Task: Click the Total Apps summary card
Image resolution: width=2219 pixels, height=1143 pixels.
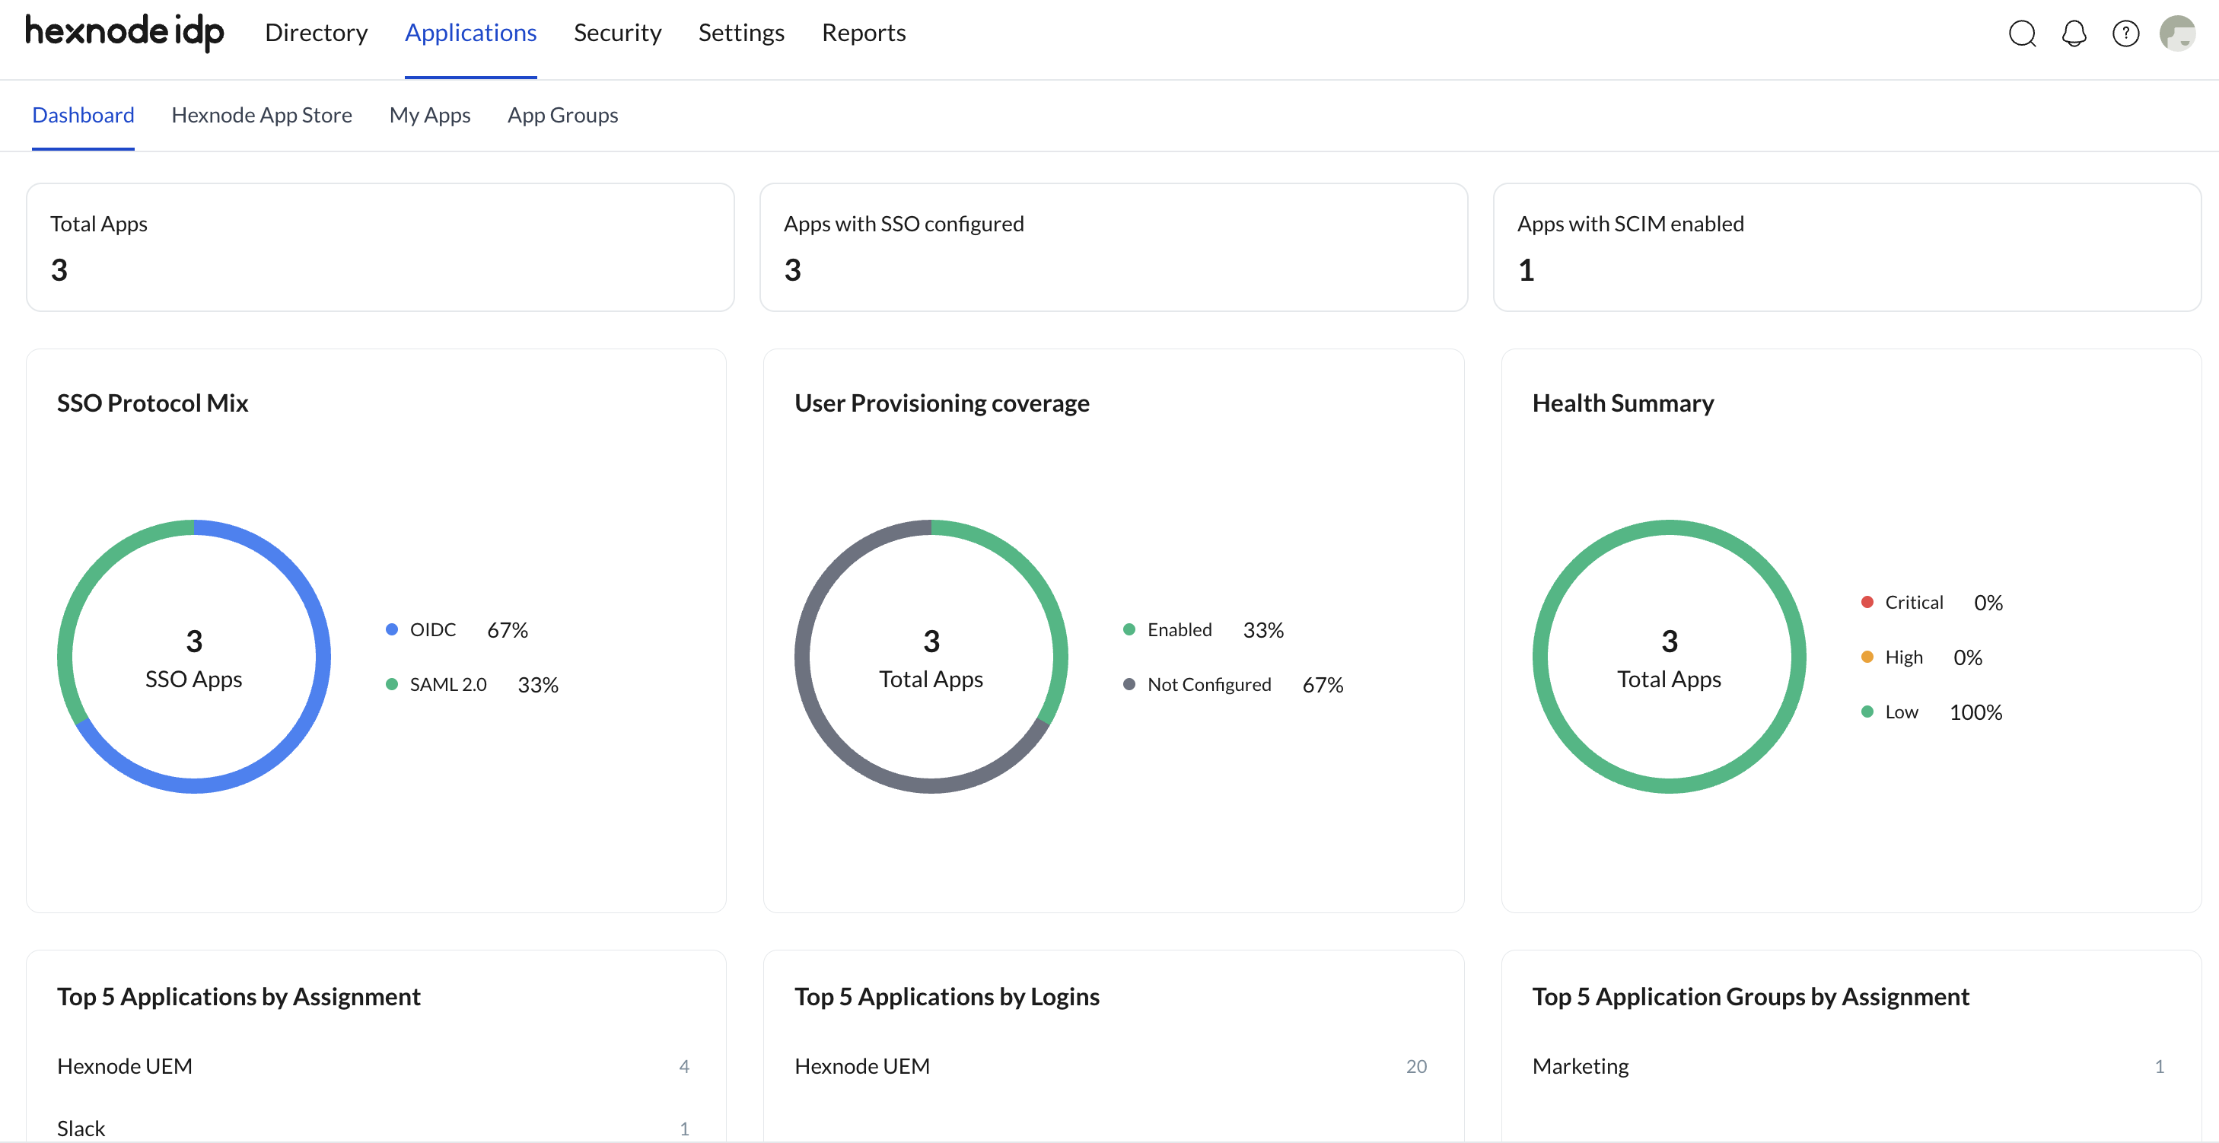Action: click(380, 247)
